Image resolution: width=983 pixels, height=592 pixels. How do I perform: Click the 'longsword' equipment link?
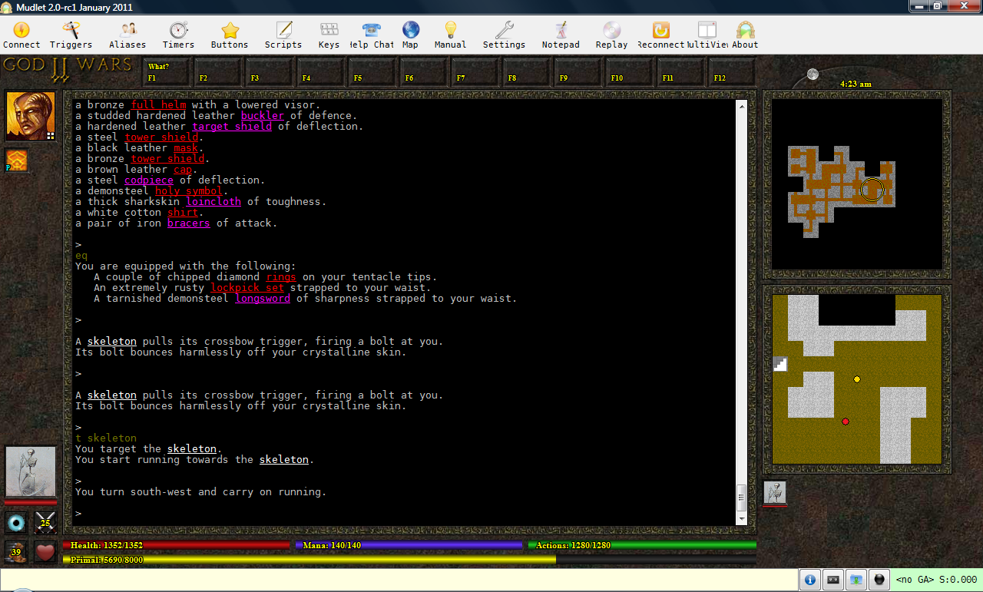[263, 299]
